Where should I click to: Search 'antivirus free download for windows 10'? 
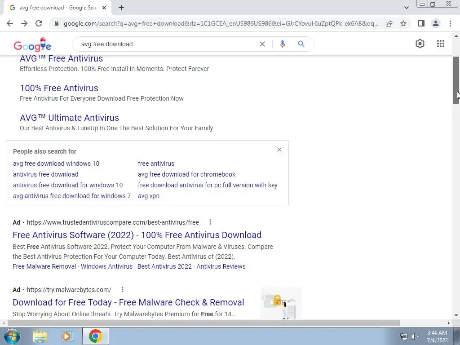pyautogui.click(x=68, y=185)
